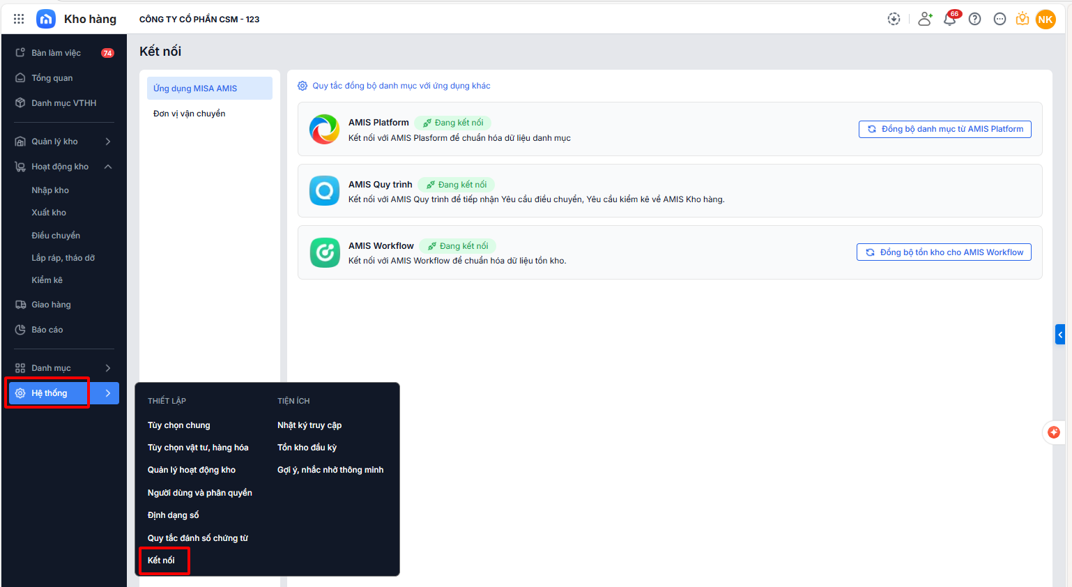Open Quy tắc đồng bộ danh mục link
1072x587 pixels.
tap(401, 86)
